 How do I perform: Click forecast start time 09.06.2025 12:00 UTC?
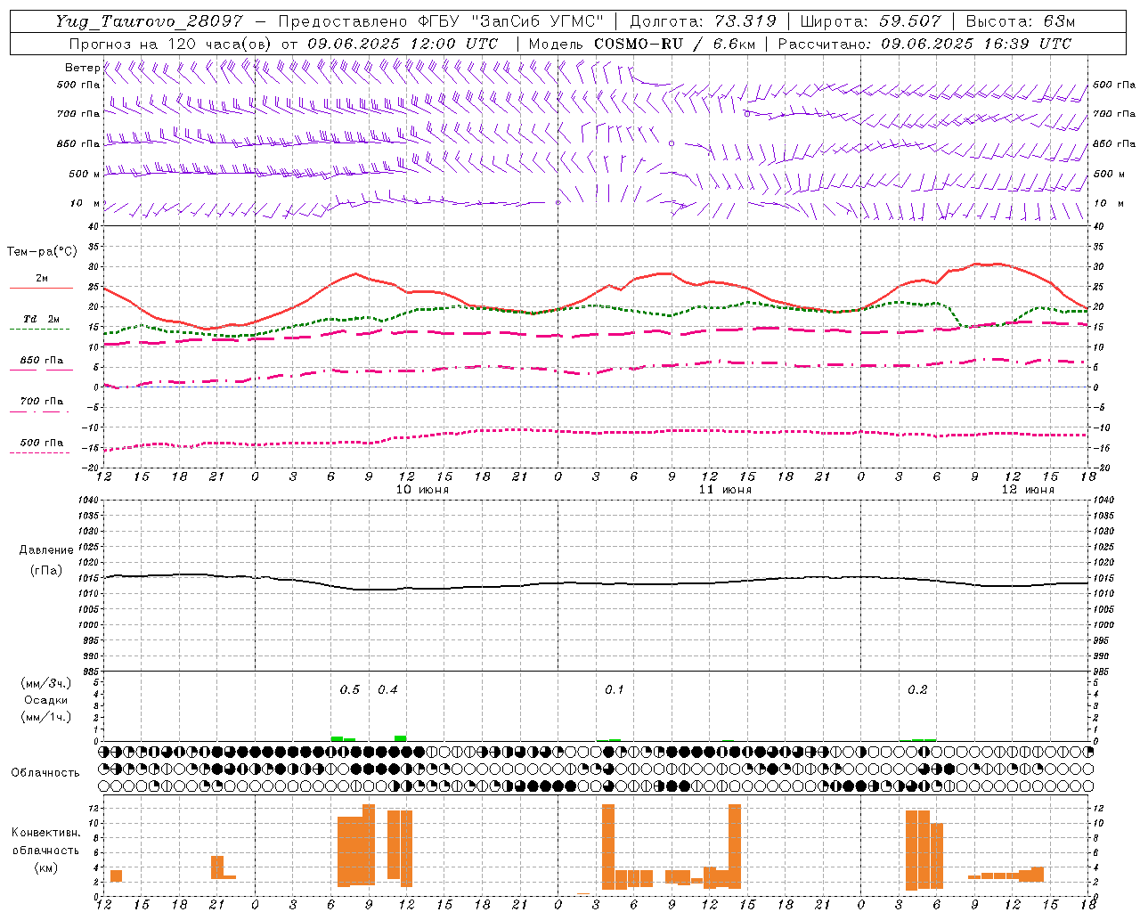click(403, 44)
